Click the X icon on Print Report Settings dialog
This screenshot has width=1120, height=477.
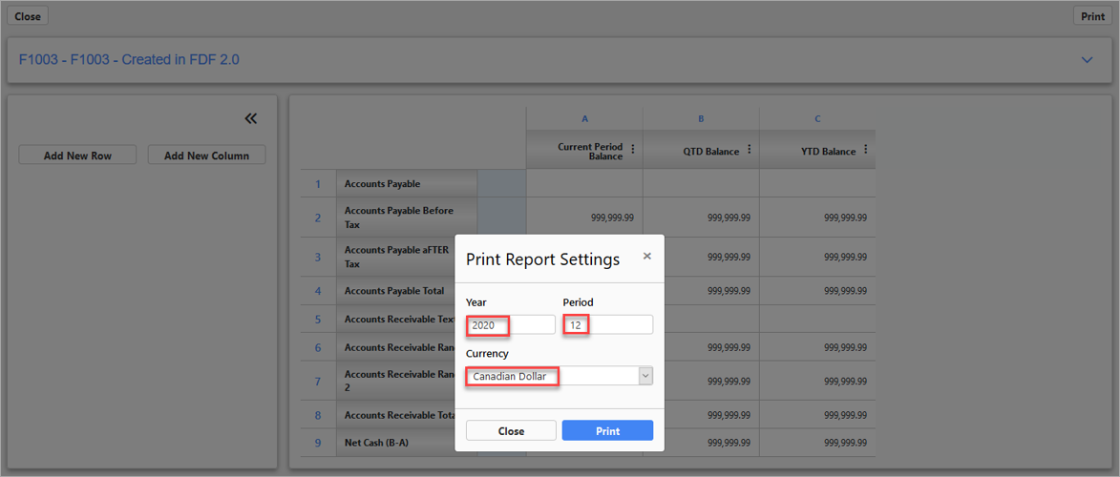pos(646,257)
